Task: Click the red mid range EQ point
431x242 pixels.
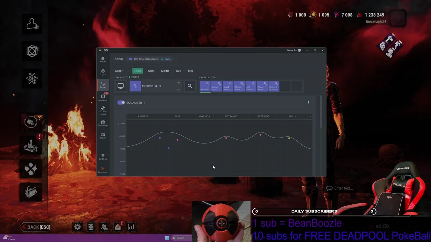Action: pyautogui.click(x=226, y=138)
